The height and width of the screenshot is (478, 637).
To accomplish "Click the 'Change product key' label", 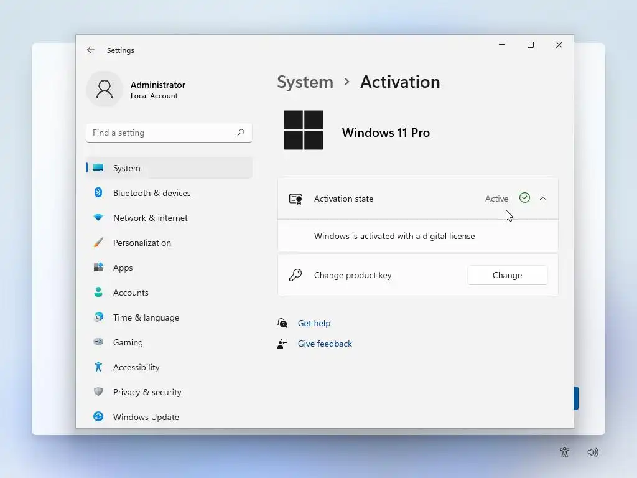I will pyautogui.click(x=353, y=275).
